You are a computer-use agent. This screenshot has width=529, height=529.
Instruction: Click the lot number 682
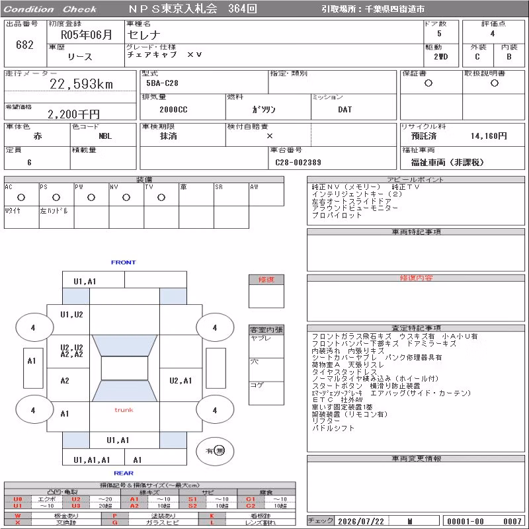[x=24, y=45]
